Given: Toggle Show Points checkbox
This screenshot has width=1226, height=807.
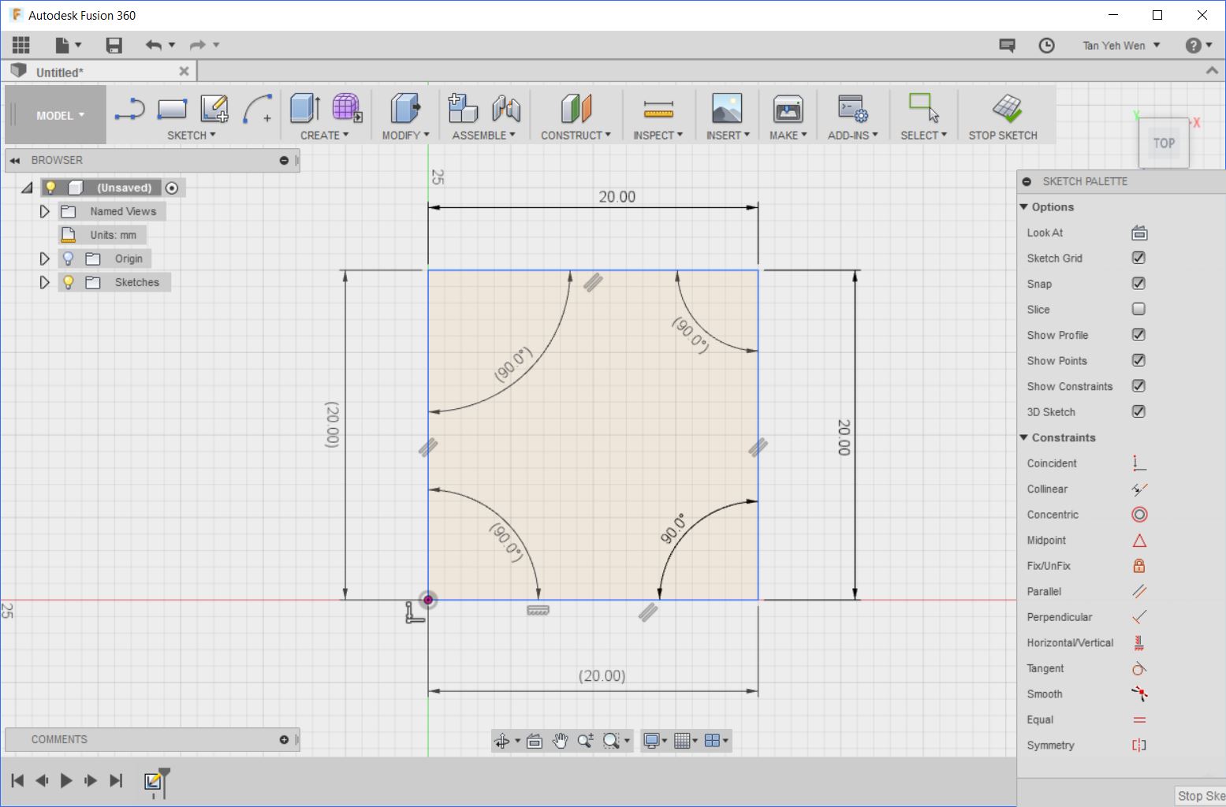Looking at the screenshot, I should 1138,360.
